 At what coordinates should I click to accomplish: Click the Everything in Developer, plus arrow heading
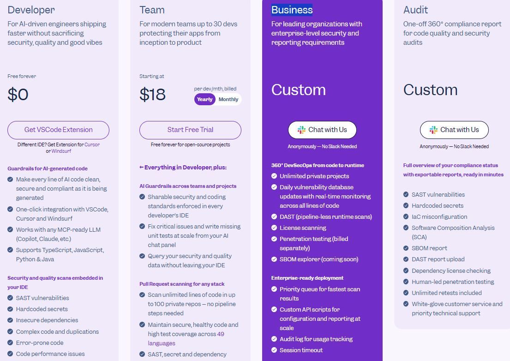point(183,167)
